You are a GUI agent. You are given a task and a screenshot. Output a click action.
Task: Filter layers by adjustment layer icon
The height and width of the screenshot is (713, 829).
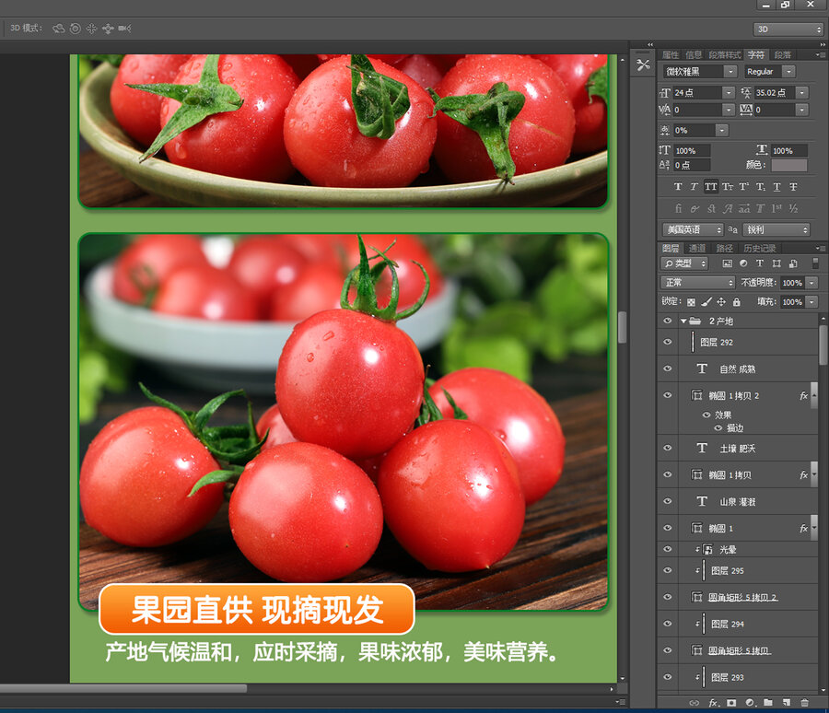pyautogui.click(x=743, y=263)
